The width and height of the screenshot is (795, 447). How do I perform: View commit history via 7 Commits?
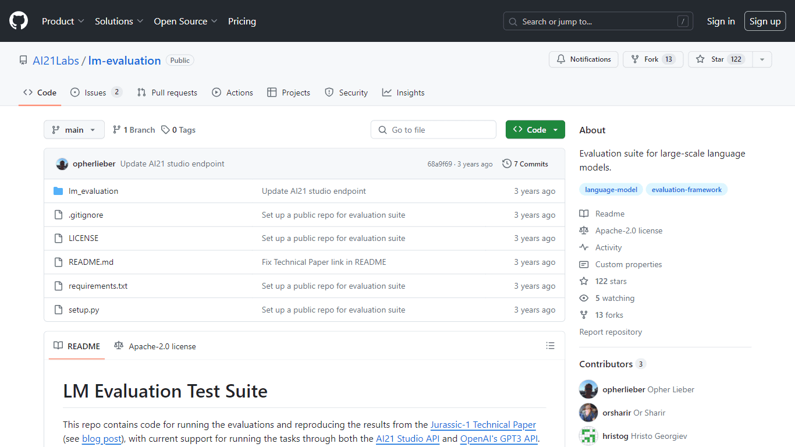525,164
